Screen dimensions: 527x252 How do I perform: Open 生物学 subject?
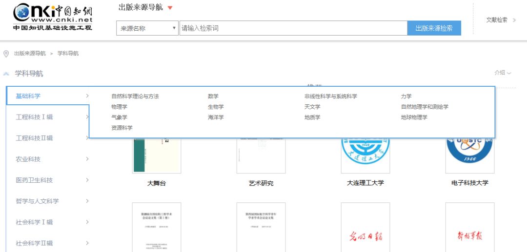tap(216, 107)
